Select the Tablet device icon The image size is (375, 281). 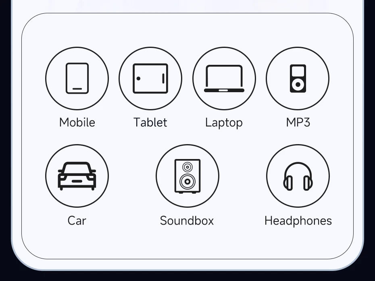(150, 79)
